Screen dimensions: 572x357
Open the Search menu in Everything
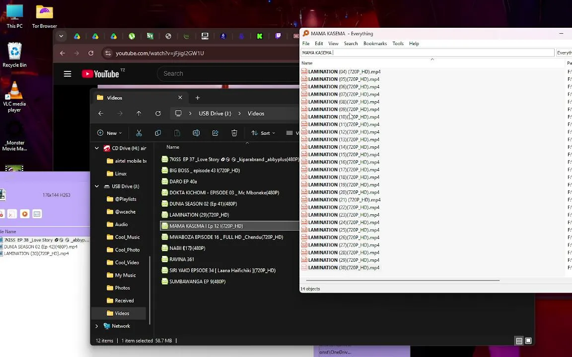(x=351, y=43)
